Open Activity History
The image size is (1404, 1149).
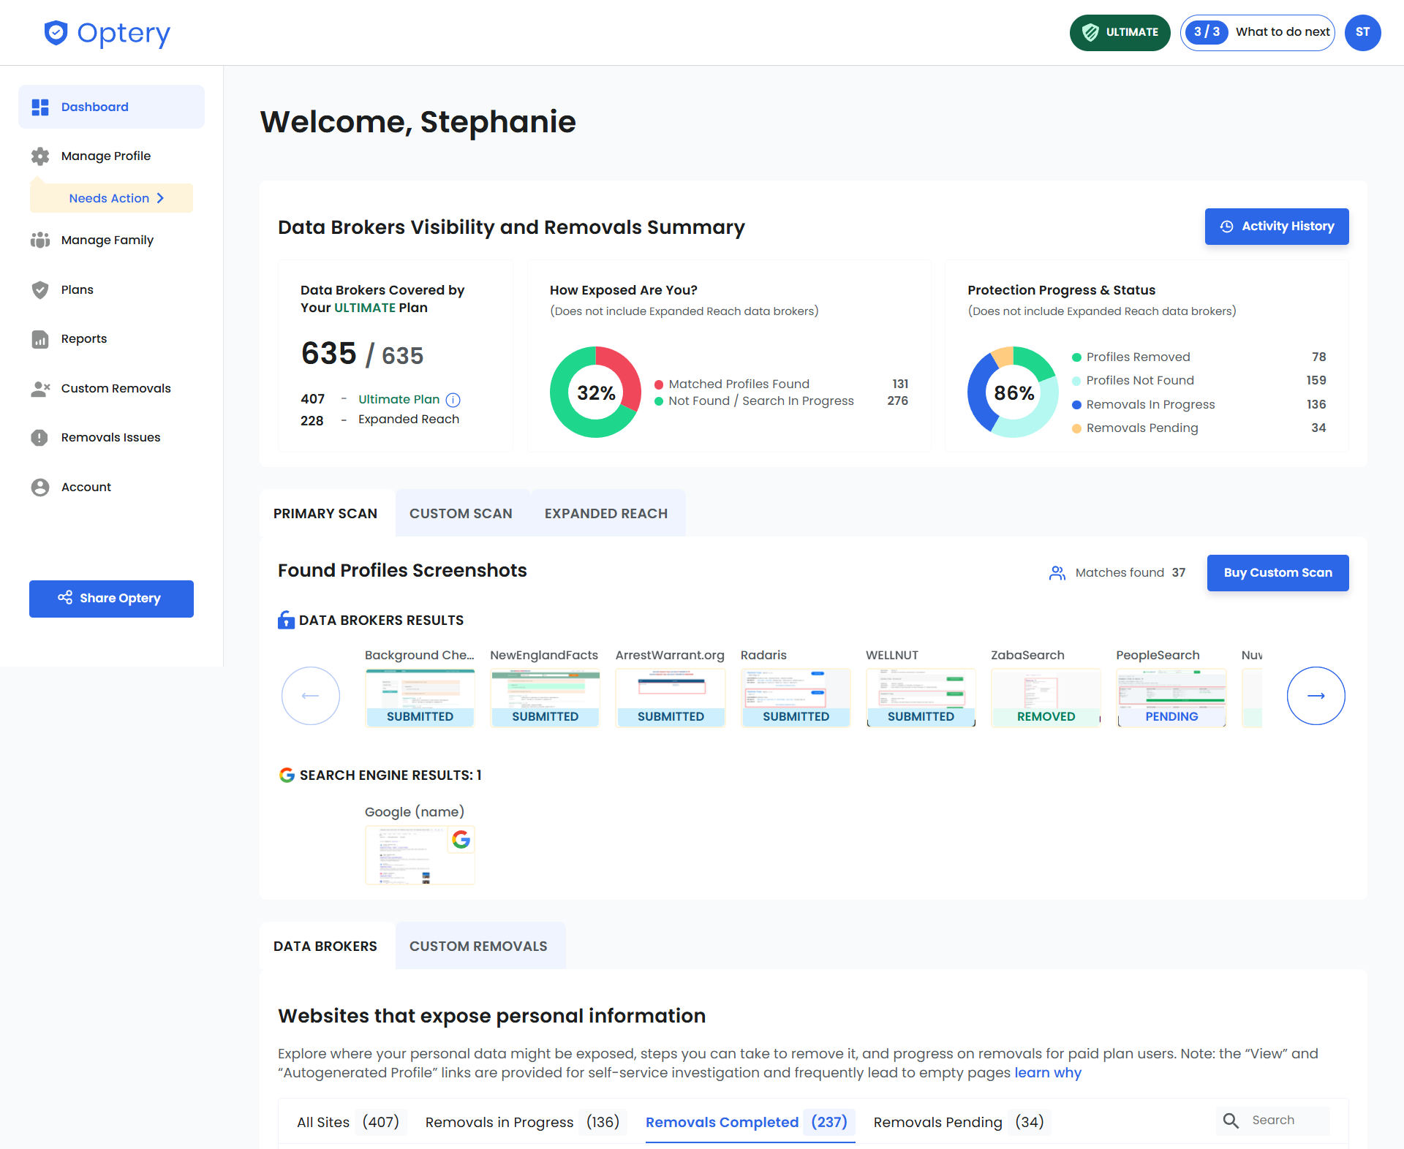(1277, 227)
